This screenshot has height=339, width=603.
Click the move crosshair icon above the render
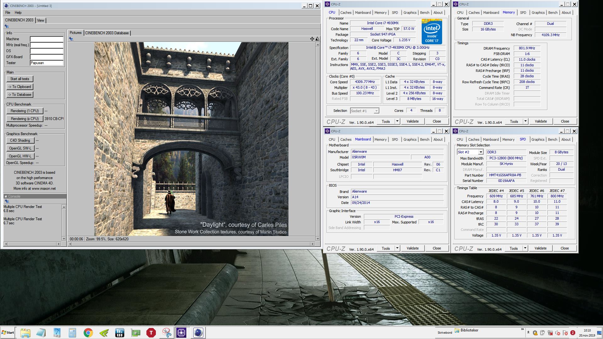(312, 39)
